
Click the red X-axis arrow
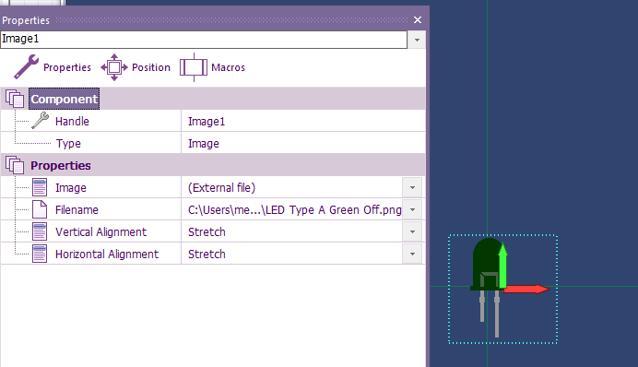point(526,290)
